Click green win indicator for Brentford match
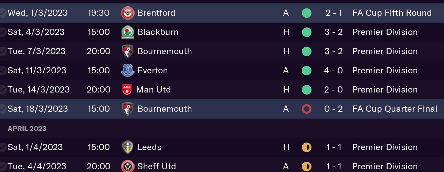 coord(307,13)
